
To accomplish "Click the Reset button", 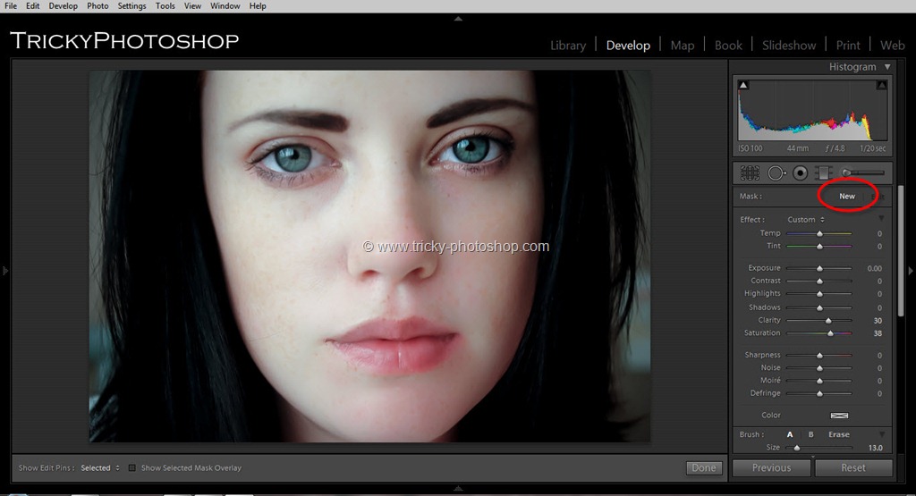I will (x=852, y=467).
